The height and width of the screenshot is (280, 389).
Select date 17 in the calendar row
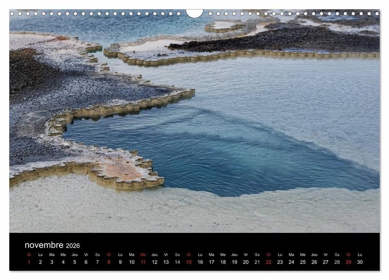pyautogui.click(x=212, y=262)
